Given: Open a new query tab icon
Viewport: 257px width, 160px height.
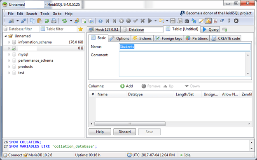Looking at the screenshot, I should (x=224, y=30).
